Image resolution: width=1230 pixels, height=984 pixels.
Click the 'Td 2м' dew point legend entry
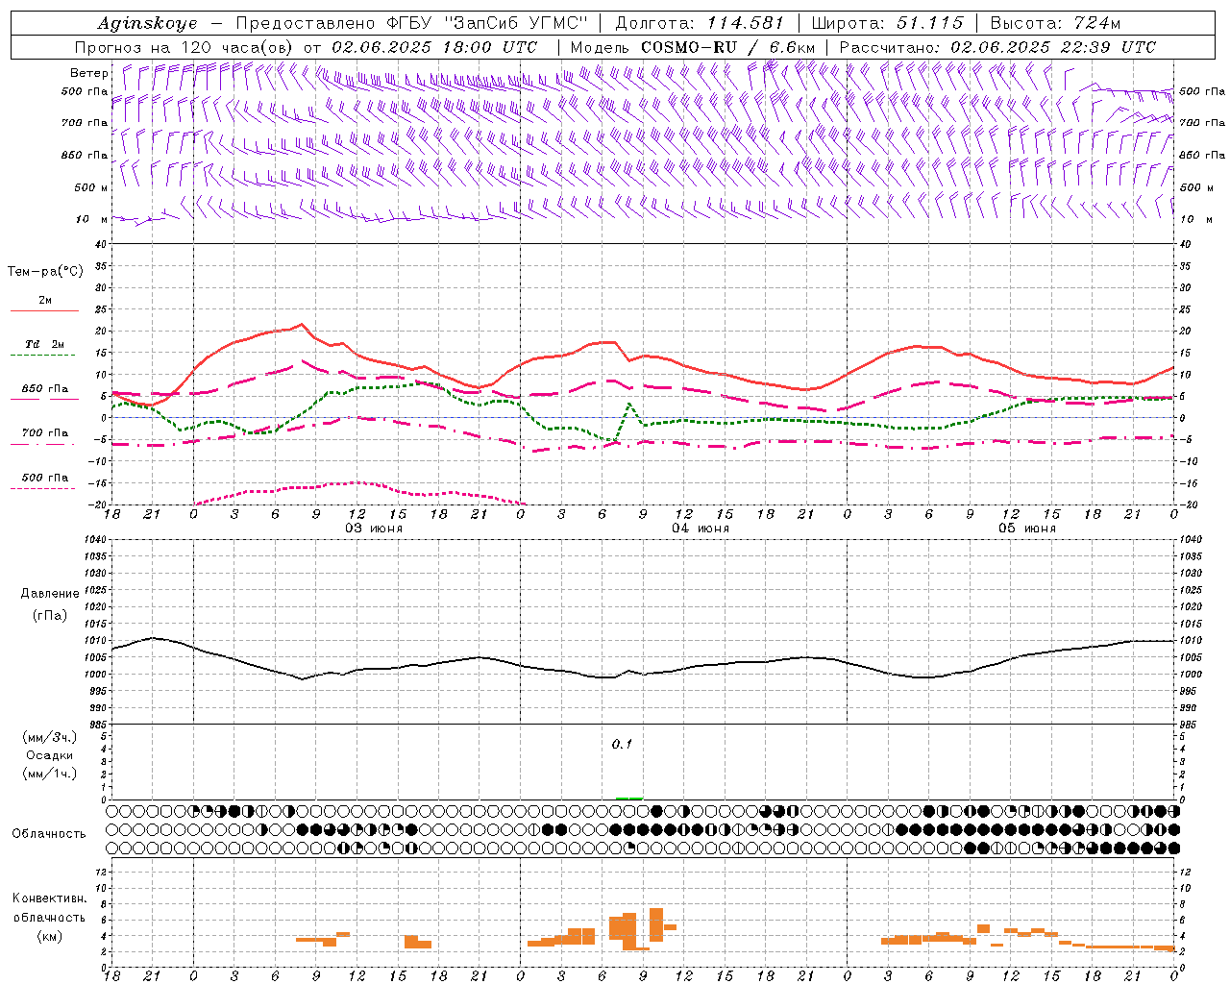click(x=44, y=344)
